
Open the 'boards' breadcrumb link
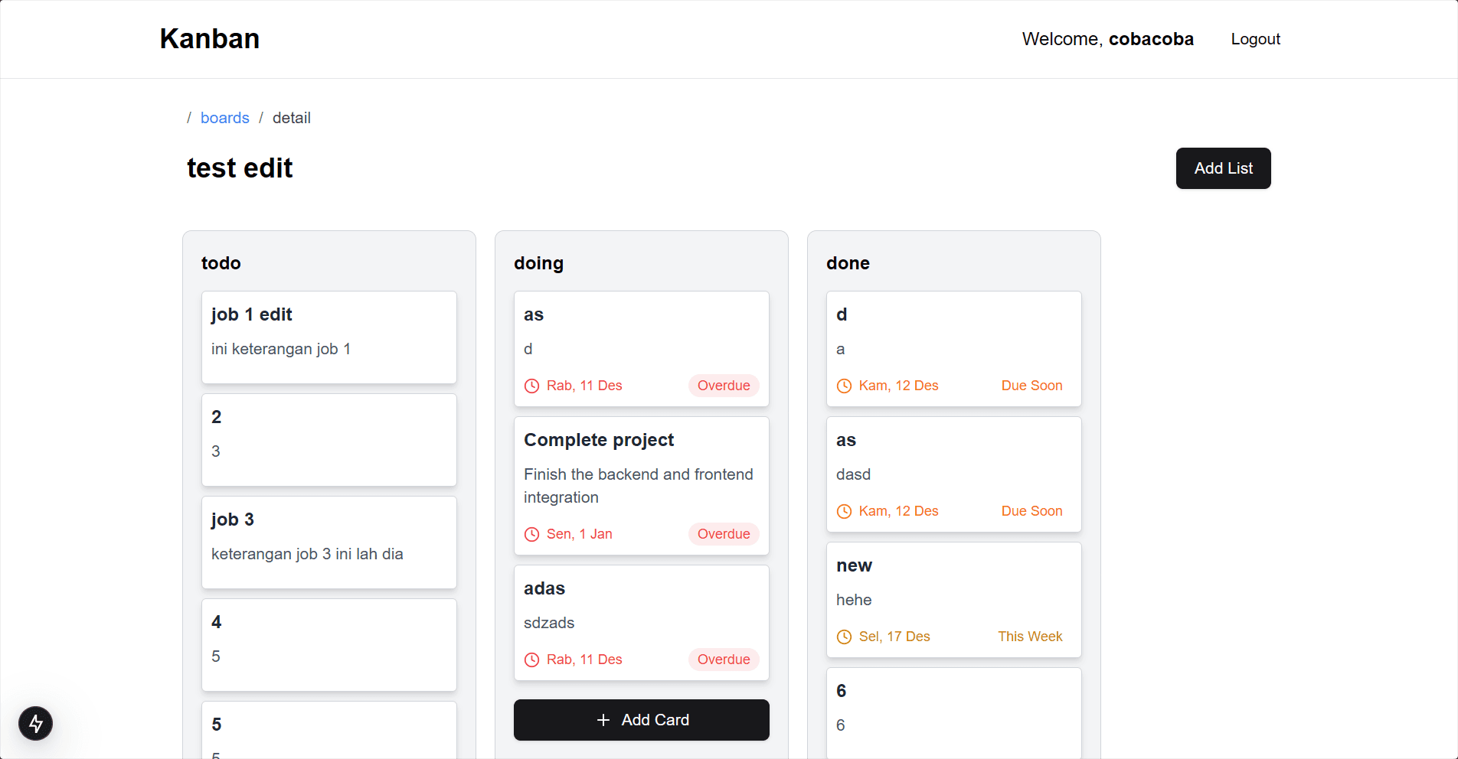tap(224, 118)
